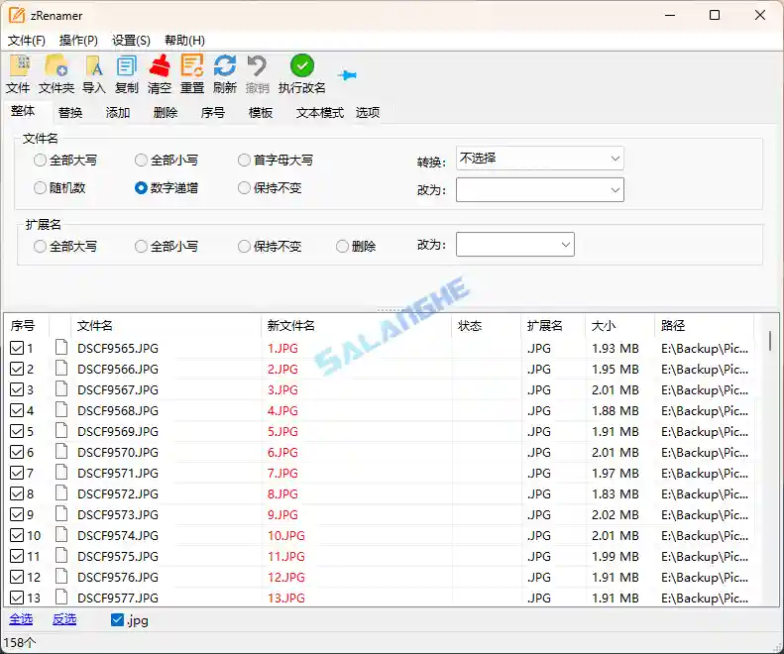Click the 2.02 MB size cell
Viewport: 784px width, 654px height.
[615, 514]
